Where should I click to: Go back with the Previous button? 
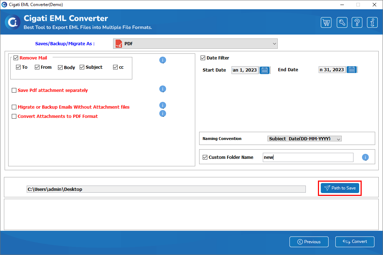tap(309, 242)
